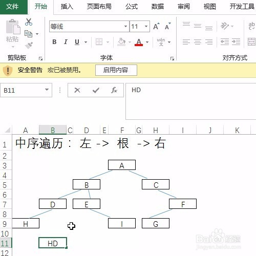256x256 pixels.
Task: Select the tree node labeled A
Action: point(122,165)
